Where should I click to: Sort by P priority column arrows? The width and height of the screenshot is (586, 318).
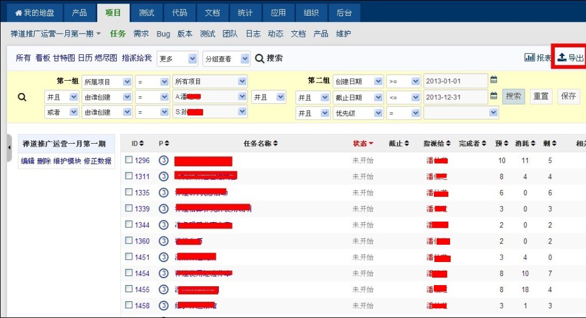167,144
